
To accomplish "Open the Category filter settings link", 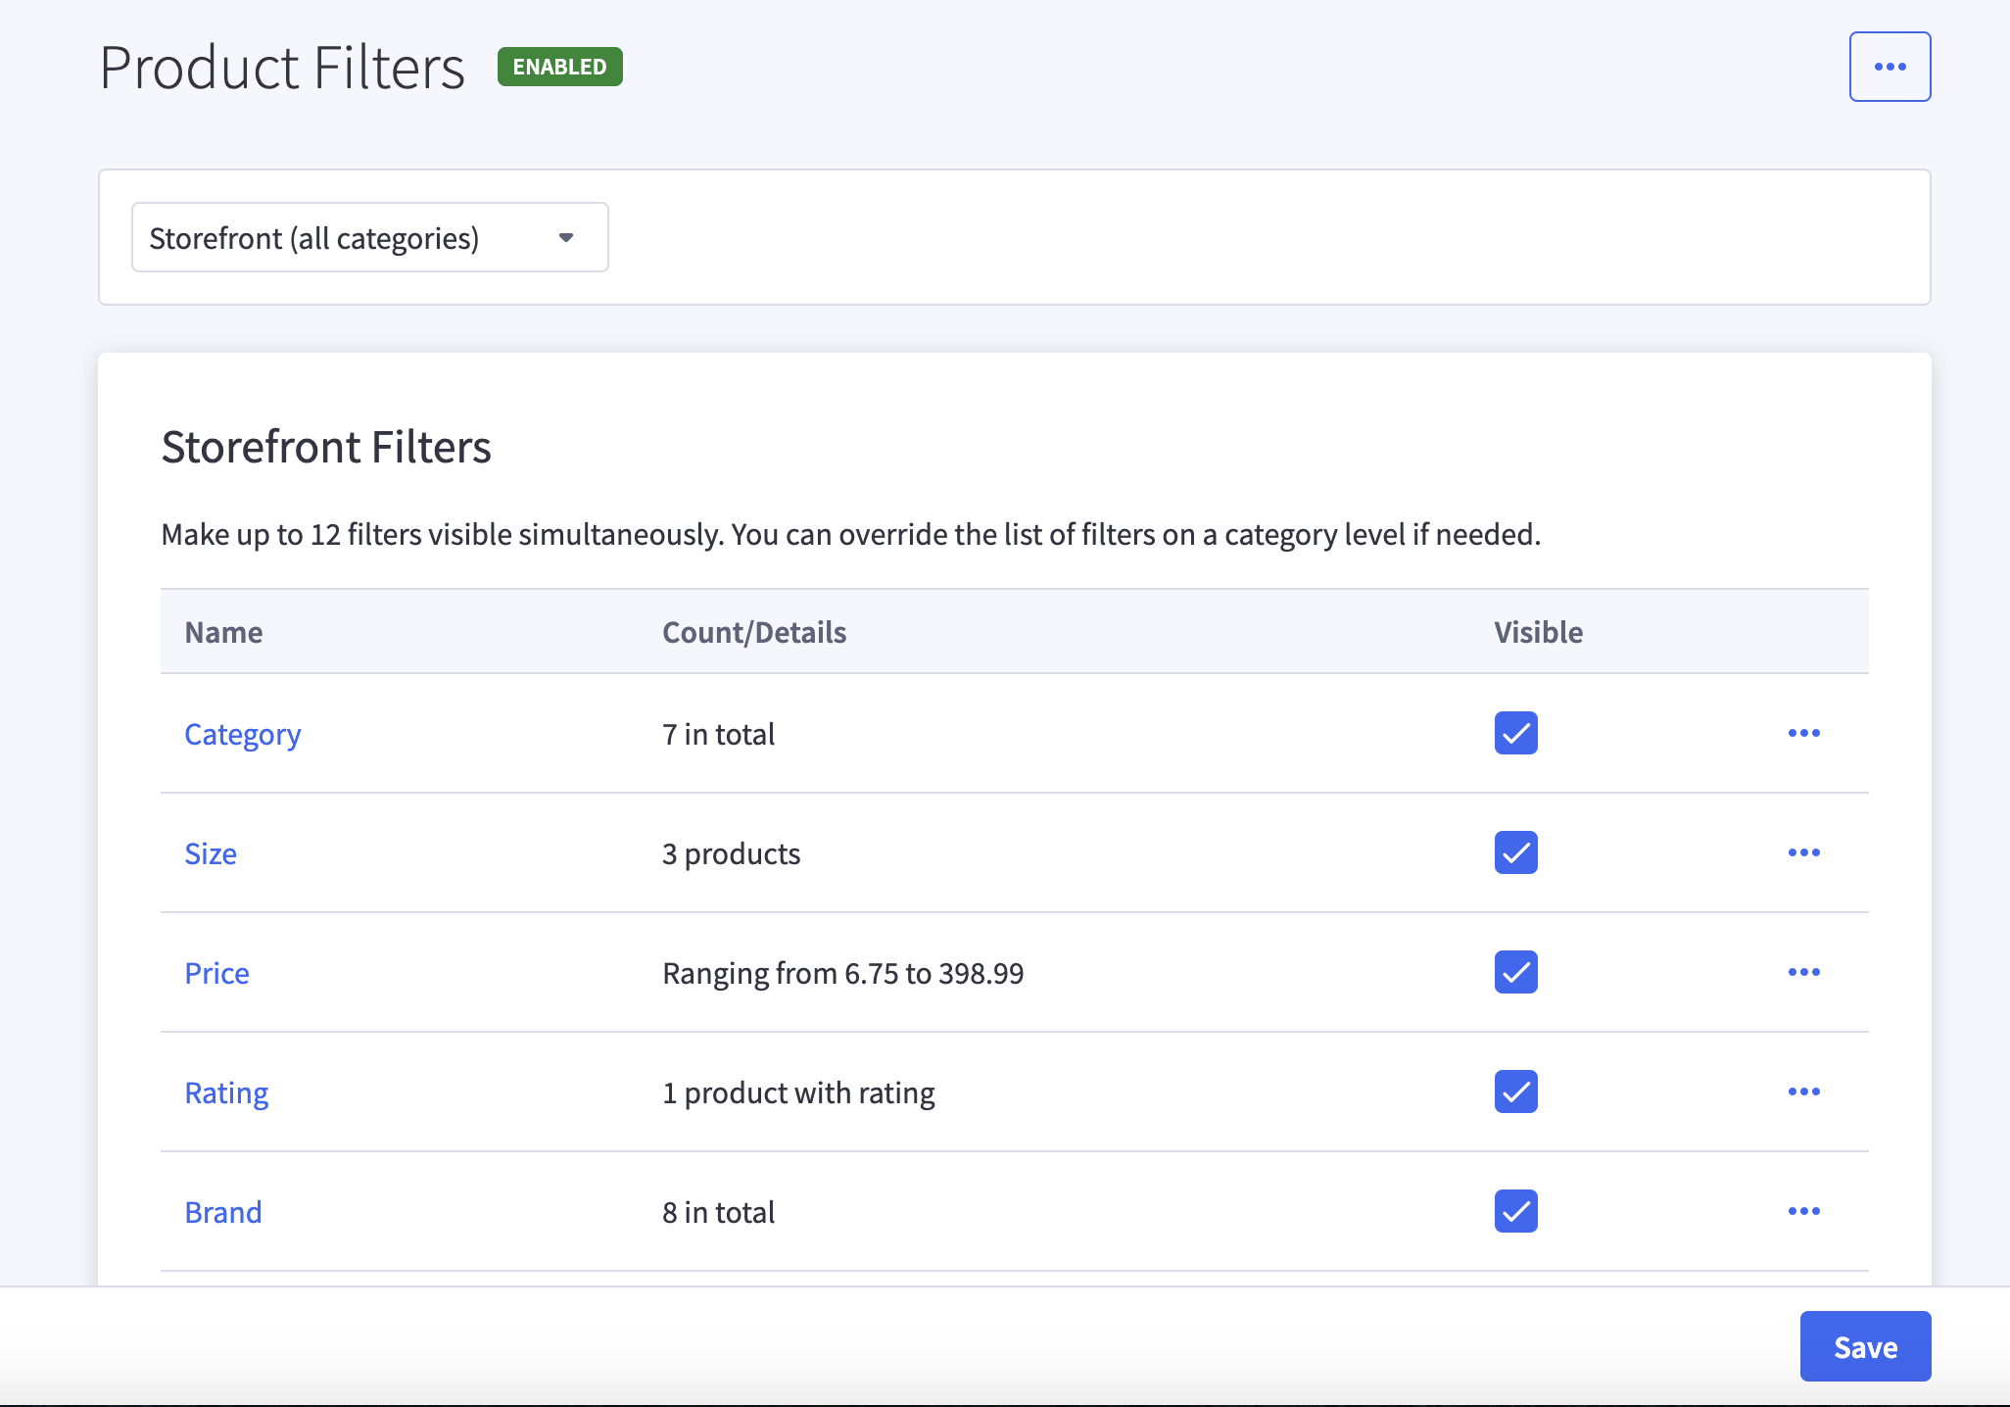I will [x=242, y=733].
